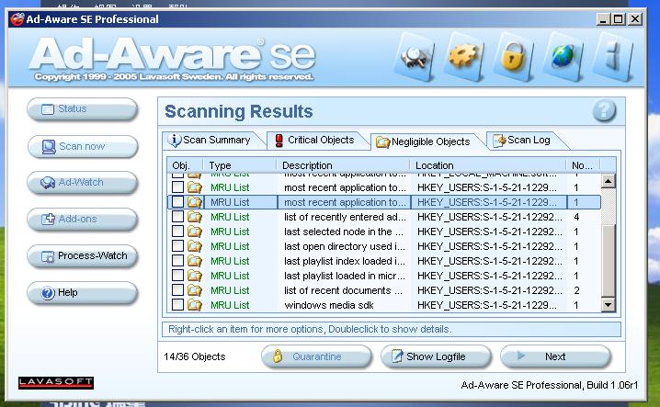The image size is (660, 407).
Task: Check the box for 'windows media sdk'
Action: [x=177, y=305]
